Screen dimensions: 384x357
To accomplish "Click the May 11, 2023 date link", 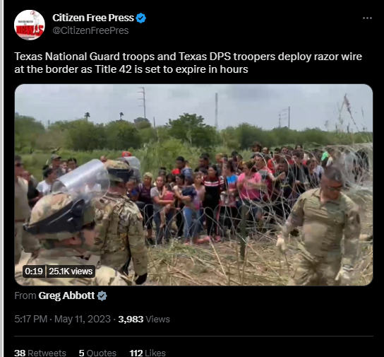I will [83, 319].
